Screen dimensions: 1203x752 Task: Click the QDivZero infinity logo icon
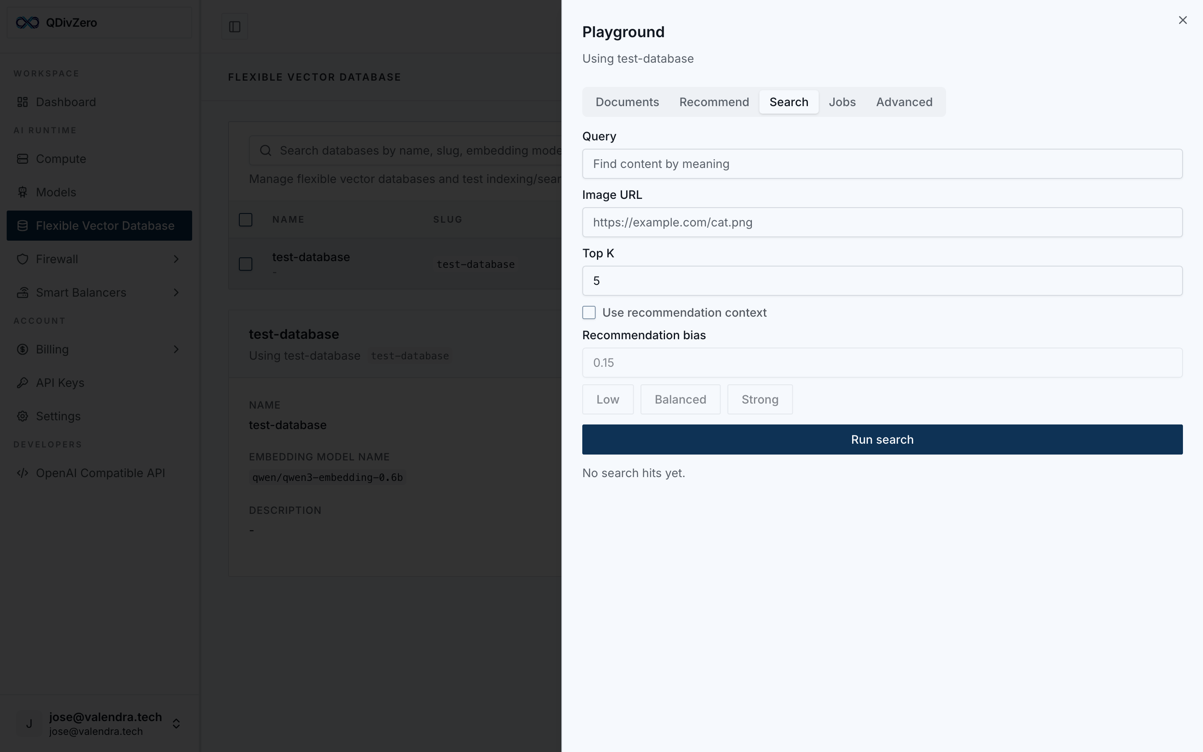[x=27, y=23]
